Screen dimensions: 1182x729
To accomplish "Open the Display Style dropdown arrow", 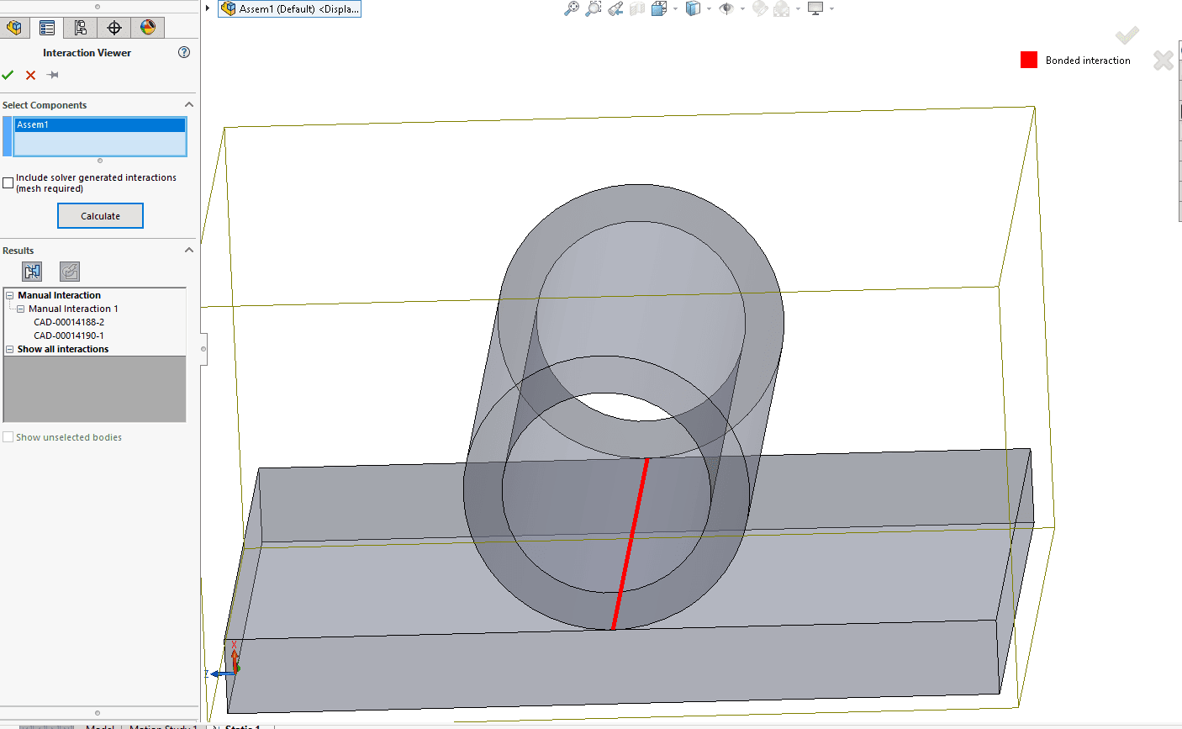I will (709, 9).
